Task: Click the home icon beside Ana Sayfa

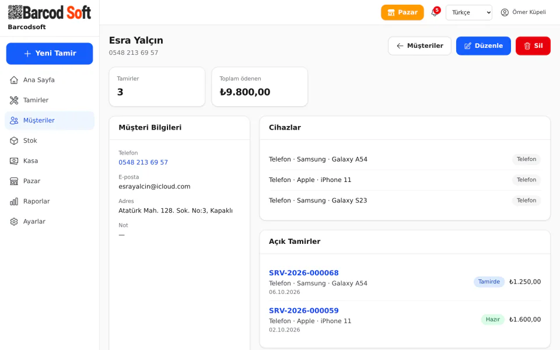Action: click(14, 80)
